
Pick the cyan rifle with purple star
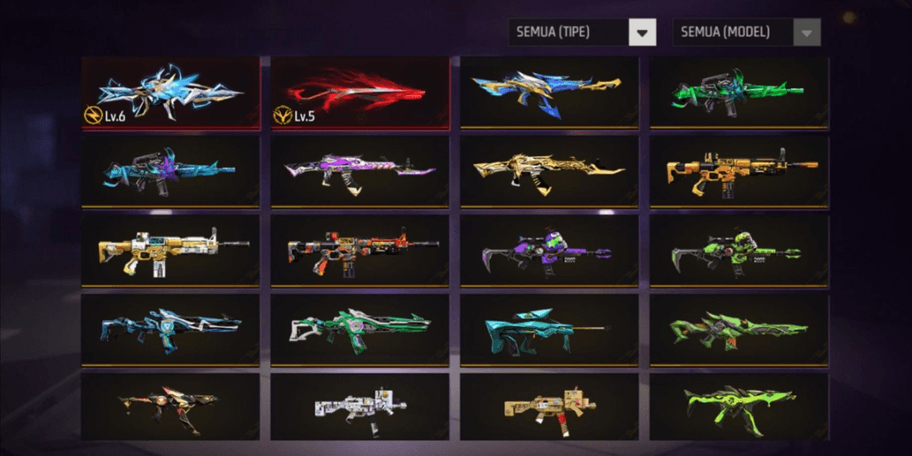[170, 172]
